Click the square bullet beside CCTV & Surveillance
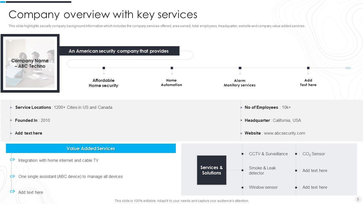The image size is (363, 204). pos(242,154)
